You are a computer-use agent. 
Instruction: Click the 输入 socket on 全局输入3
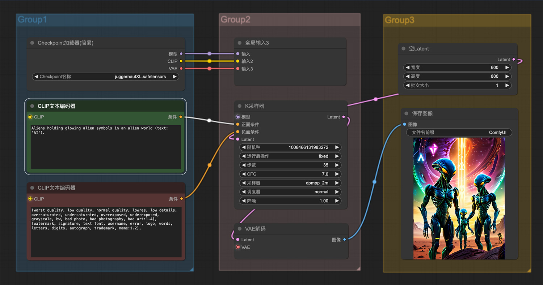point(238,54)
